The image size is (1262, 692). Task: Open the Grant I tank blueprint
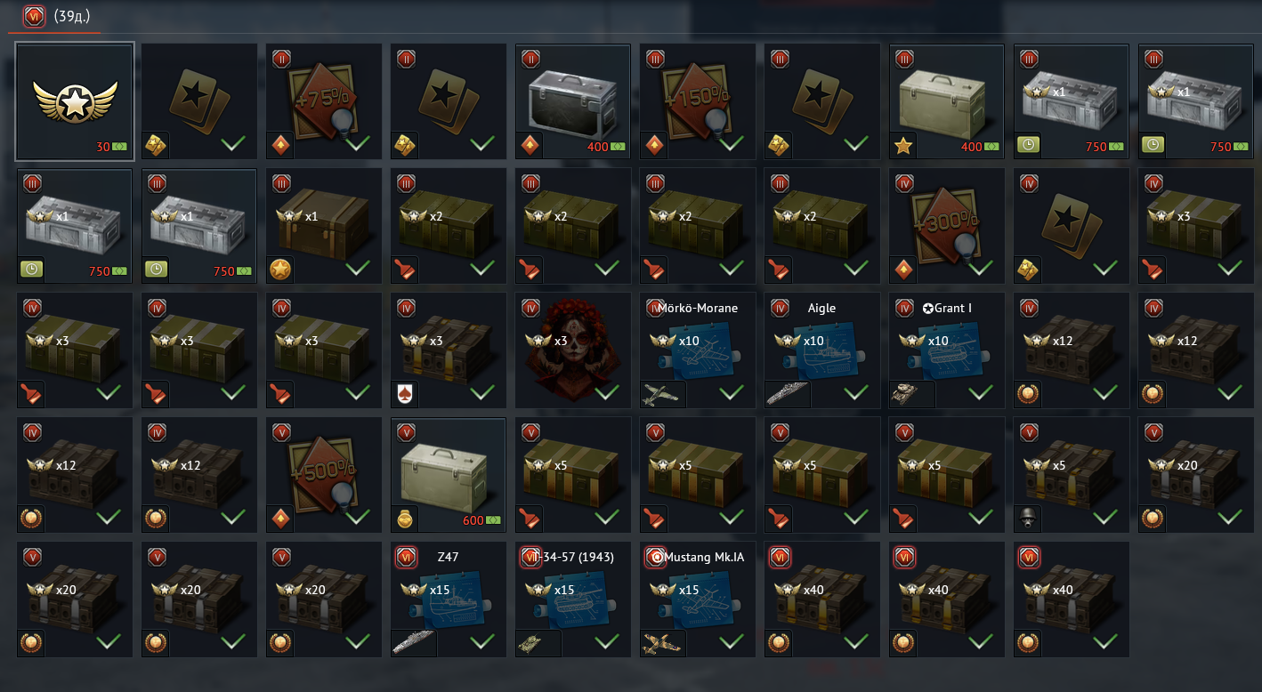[x=947, y=350]
